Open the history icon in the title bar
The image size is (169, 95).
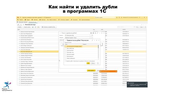pyautogui.click(x=119, y=17)
